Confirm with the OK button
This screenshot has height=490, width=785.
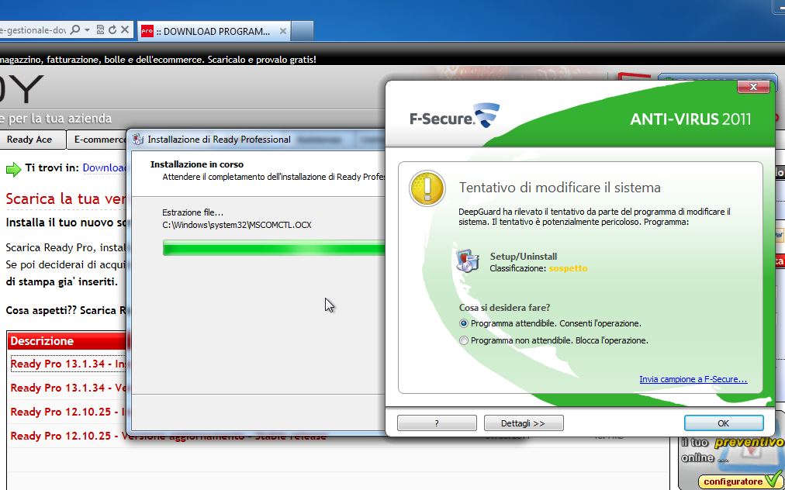[724, 423]
